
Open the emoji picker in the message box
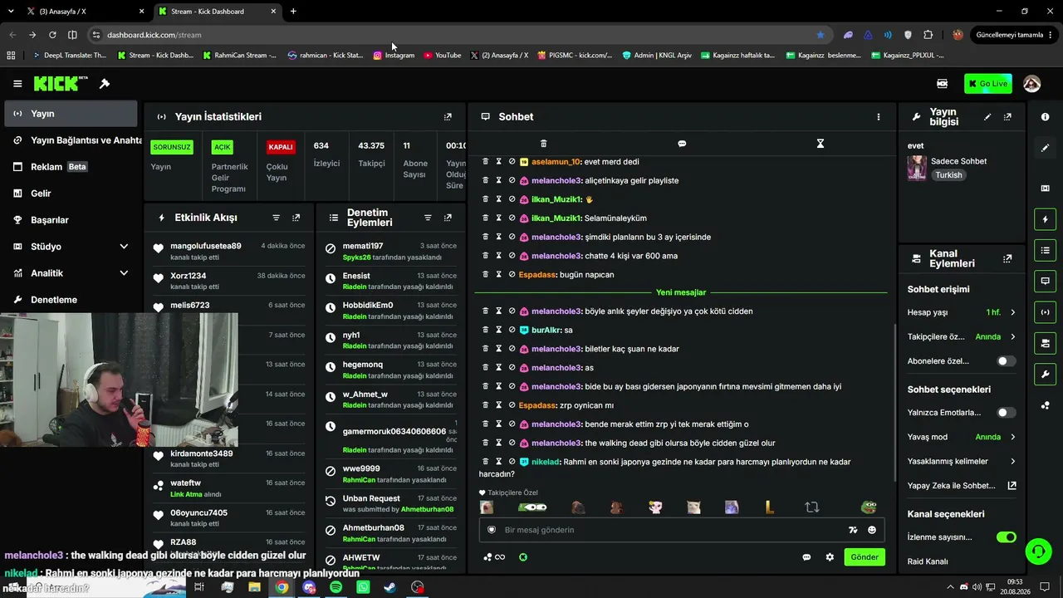871,530
